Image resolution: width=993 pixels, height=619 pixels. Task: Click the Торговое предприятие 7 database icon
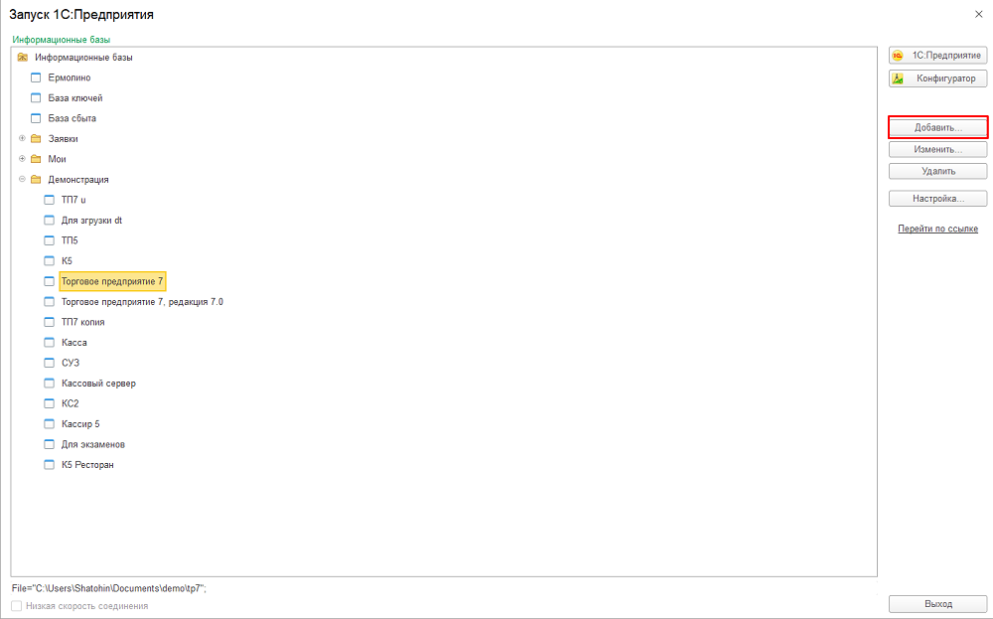[50, 281]
